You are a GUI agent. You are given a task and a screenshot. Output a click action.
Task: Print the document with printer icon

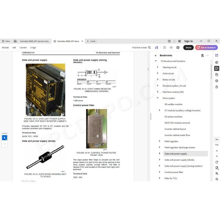click(178, 47)
